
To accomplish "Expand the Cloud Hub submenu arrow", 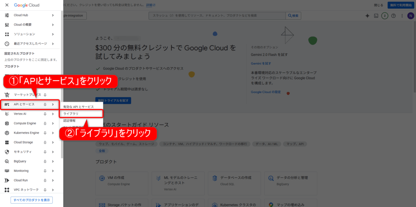I will [53, 15].
